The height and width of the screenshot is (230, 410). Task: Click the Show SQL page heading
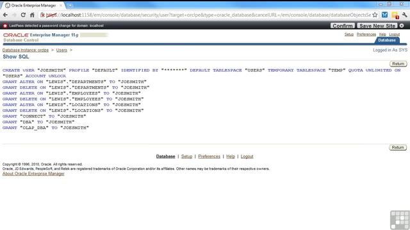[15, 57]
